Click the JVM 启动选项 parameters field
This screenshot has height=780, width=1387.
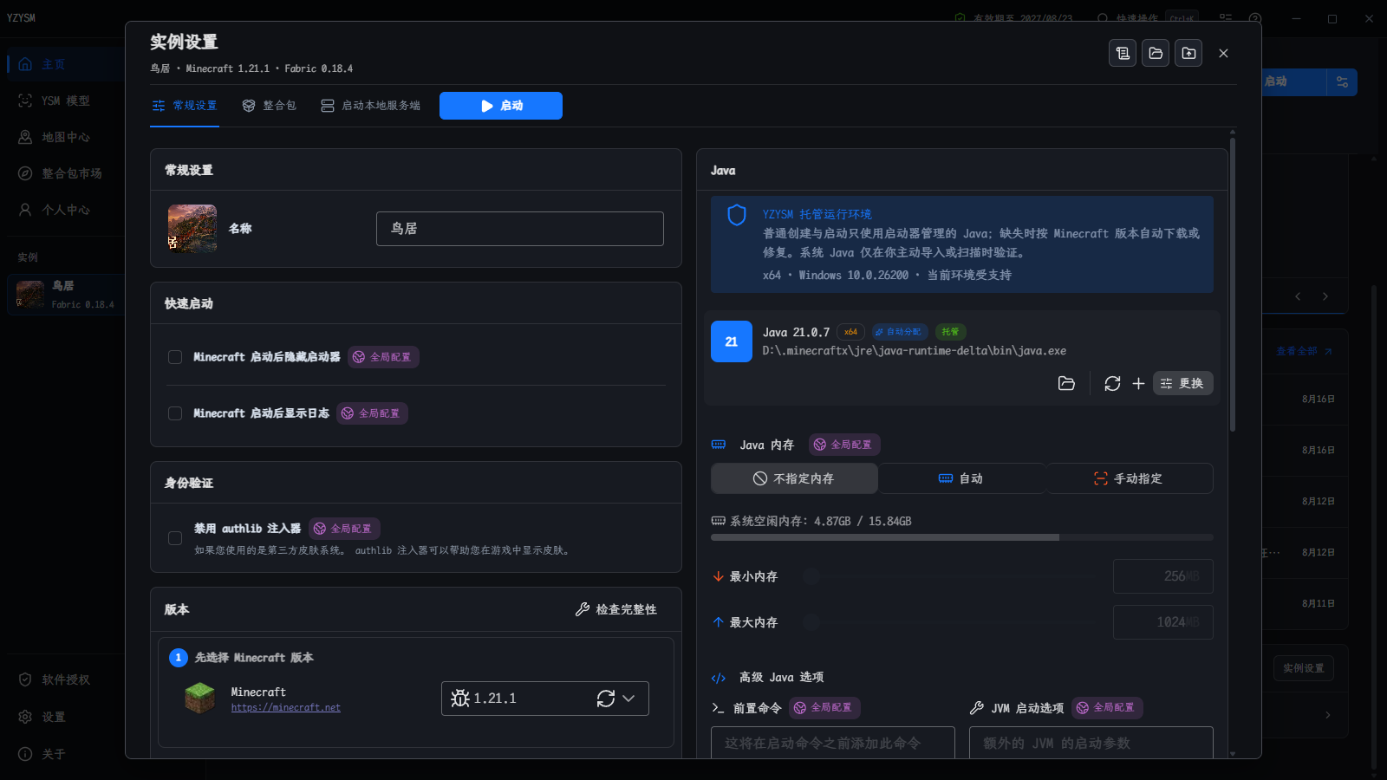tap(1091, 743)
